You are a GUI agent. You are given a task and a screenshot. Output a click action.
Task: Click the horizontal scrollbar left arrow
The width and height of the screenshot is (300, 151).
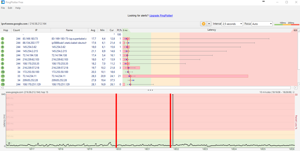point(2,87)
